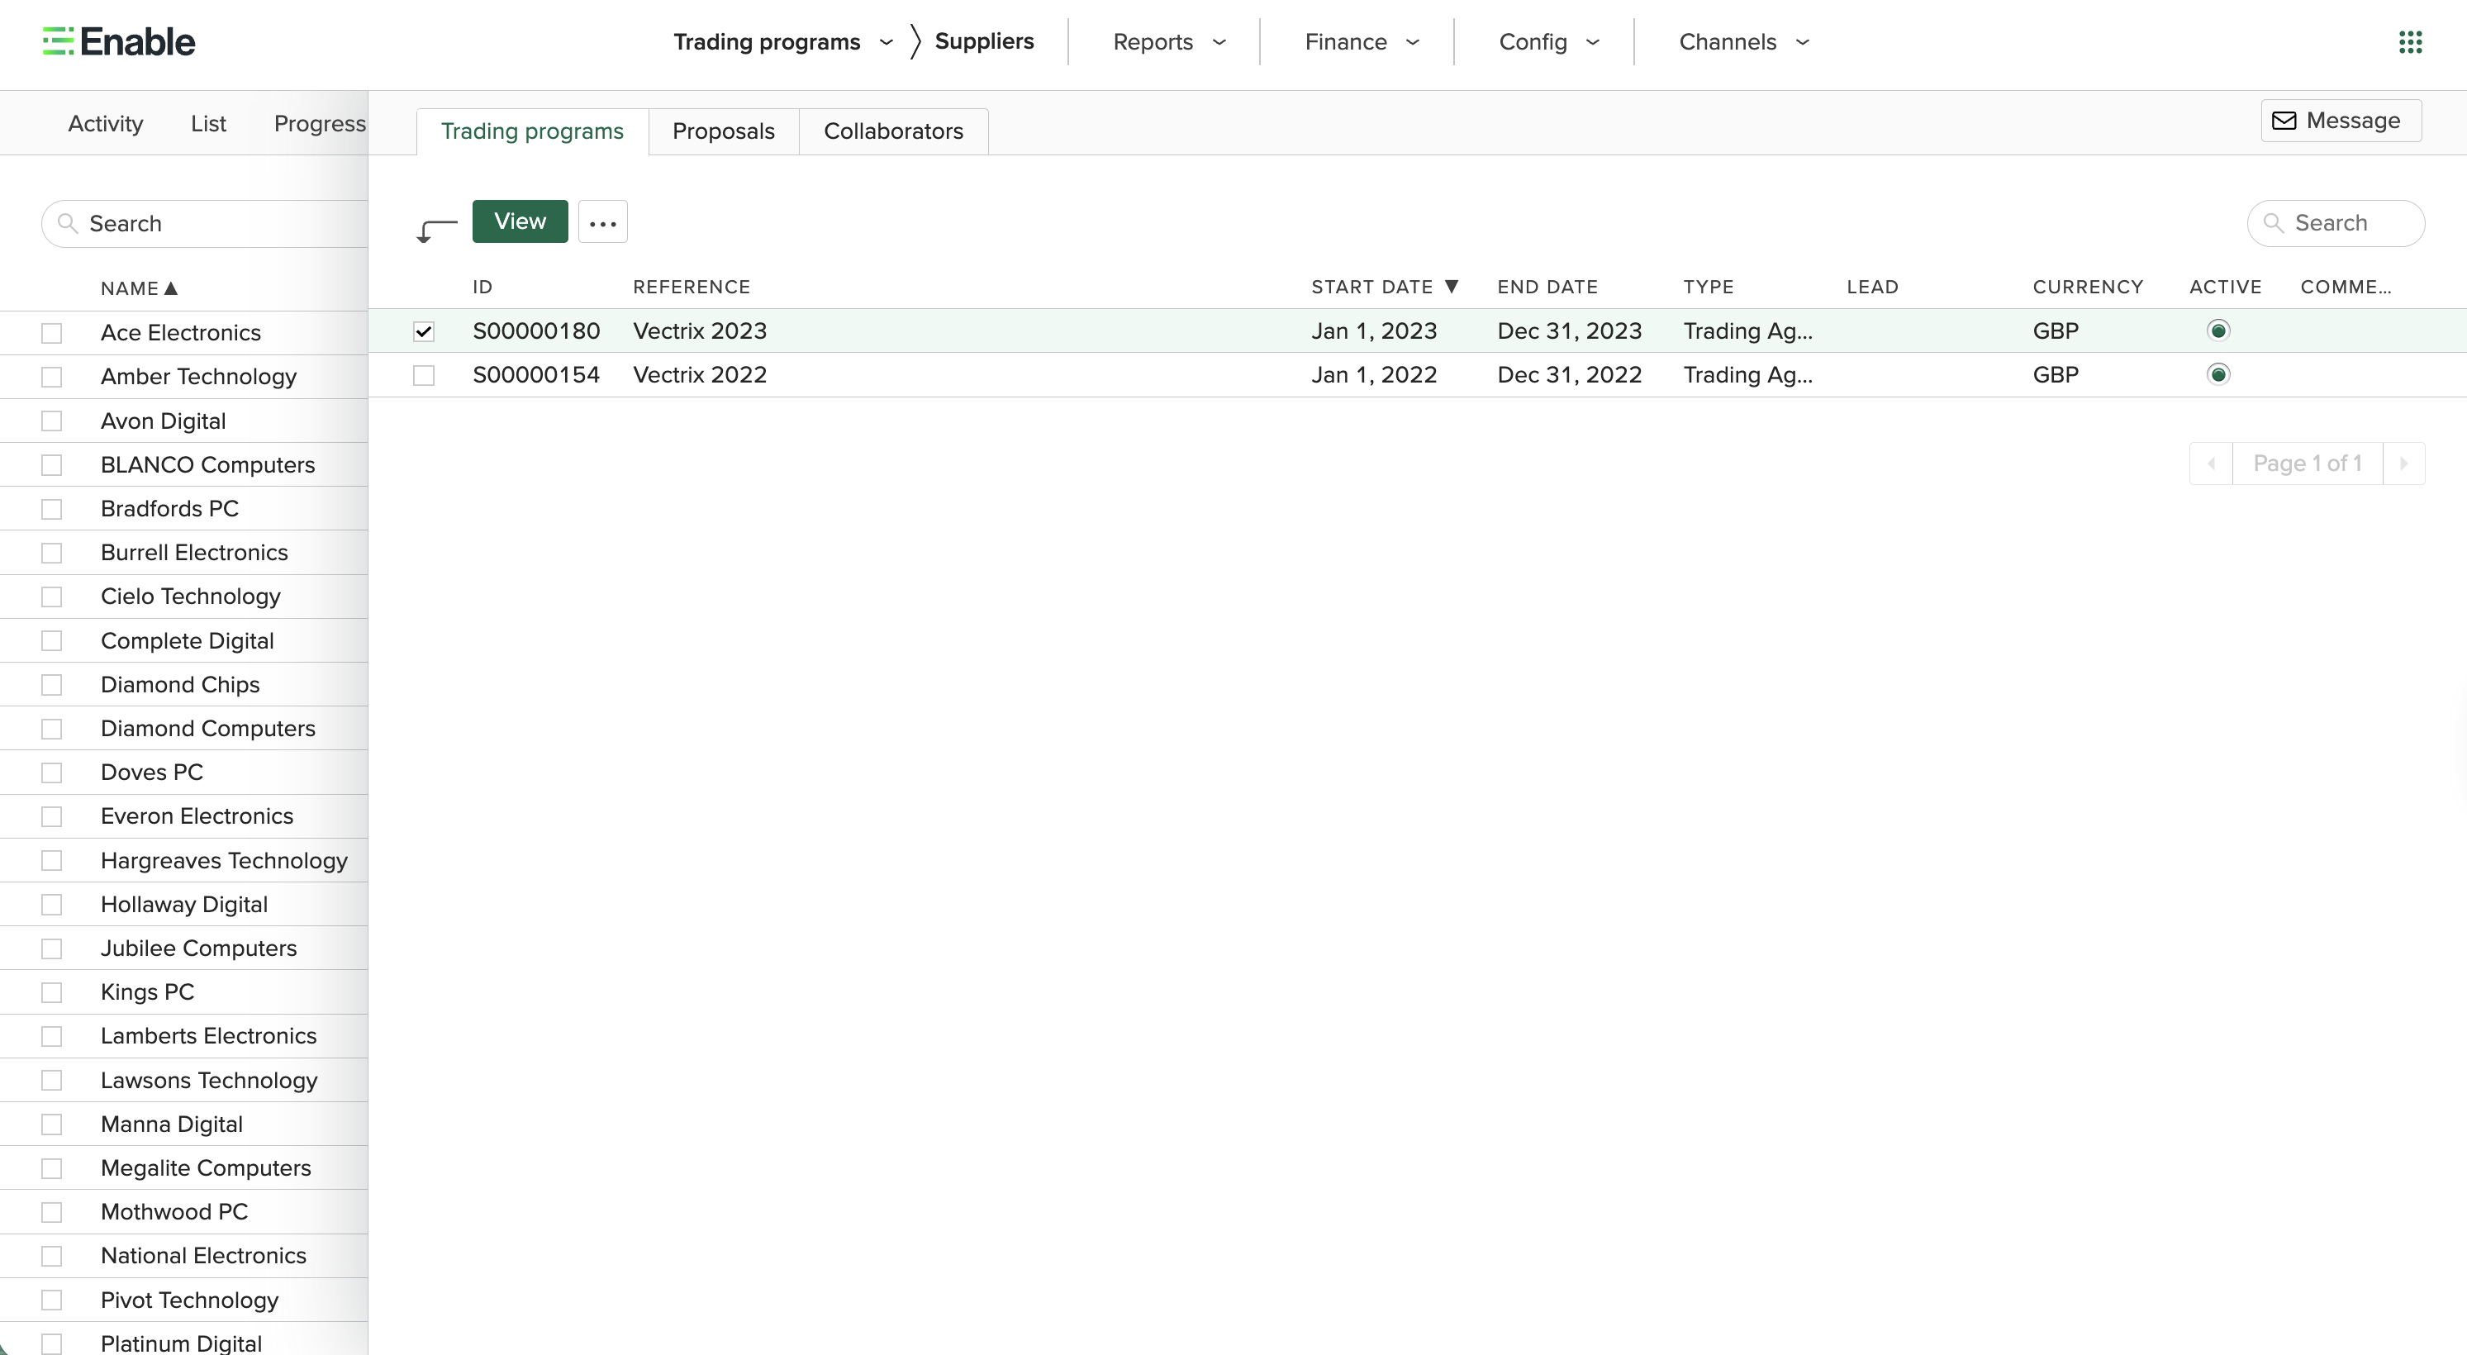Expand the Channels menu
This screenshot has height=1355, width=2467.
click(x=1743, y=42)
